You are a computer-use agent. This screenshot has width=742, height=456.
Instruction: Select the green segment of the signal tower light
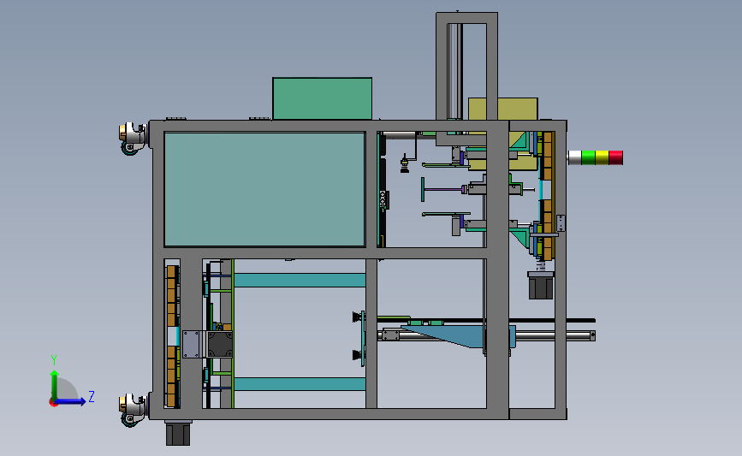[588, 157]
